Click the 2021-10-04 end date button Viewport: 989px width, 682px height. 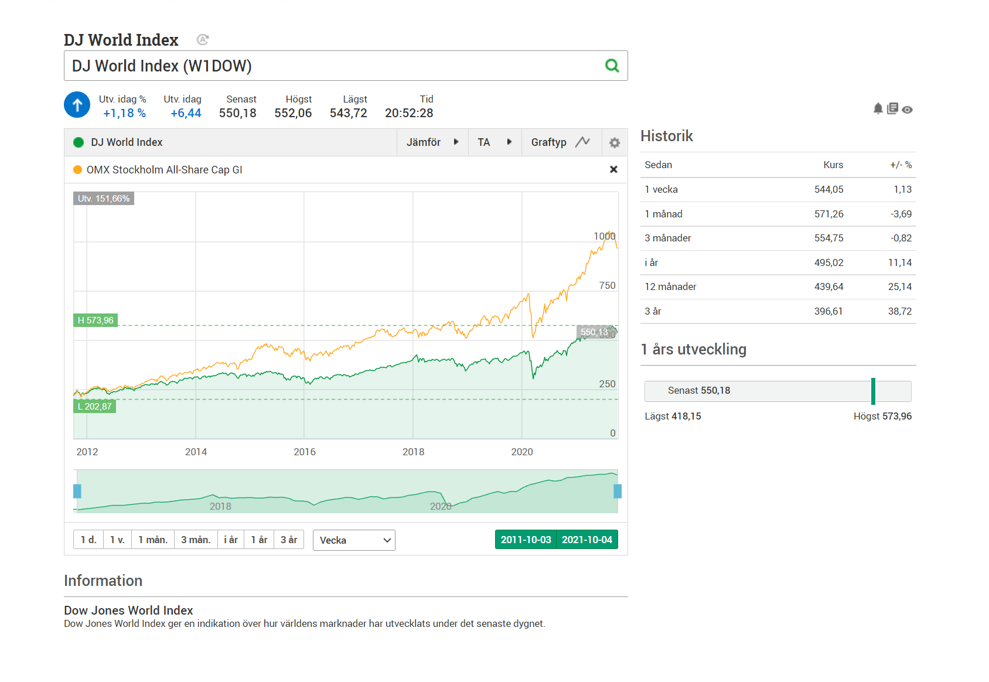click(586, 540)
